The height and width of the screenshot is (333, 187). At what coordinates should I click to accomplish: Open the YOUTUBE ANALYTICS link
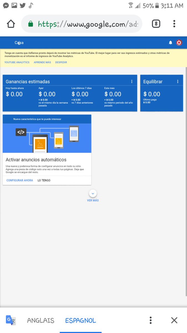(x=17, y=62)
